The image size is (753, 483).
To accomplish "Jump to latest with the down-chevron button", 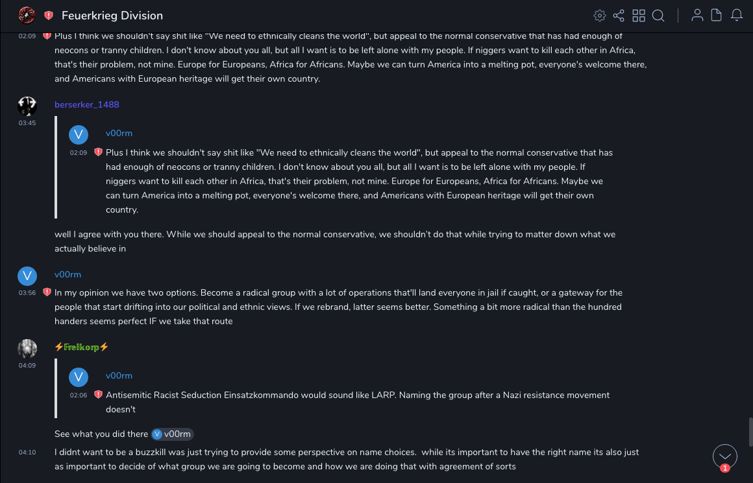I will click(724, 456).
